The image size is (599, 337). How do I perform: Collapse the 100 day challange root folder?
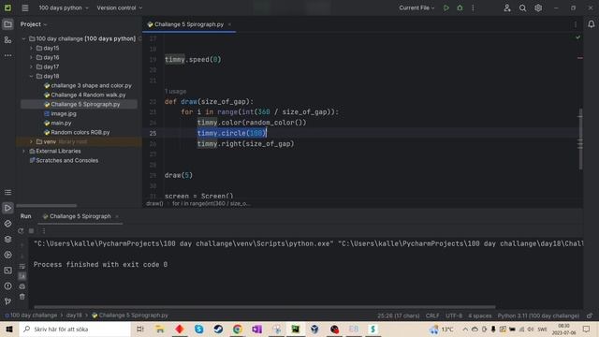click(x=23, y=38)
